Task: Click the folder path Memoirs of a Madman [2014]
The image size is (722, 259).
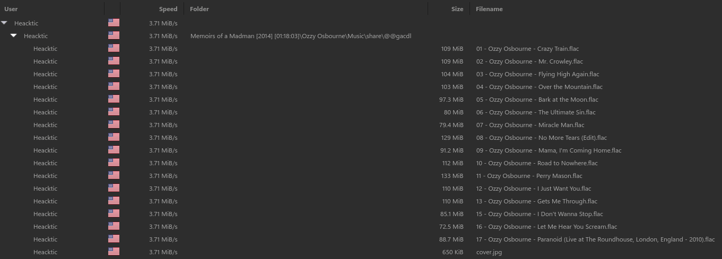Action: click(x=301, y=36)
